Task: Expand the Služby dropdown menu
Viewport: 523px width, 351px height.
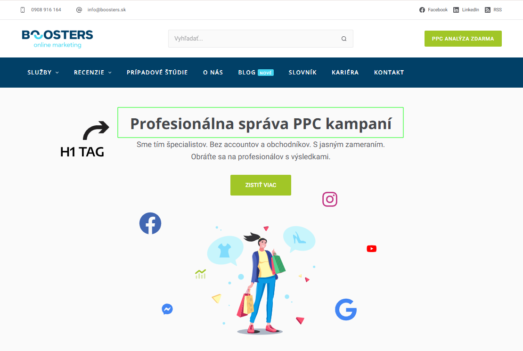Action: (x=43, y=73)
